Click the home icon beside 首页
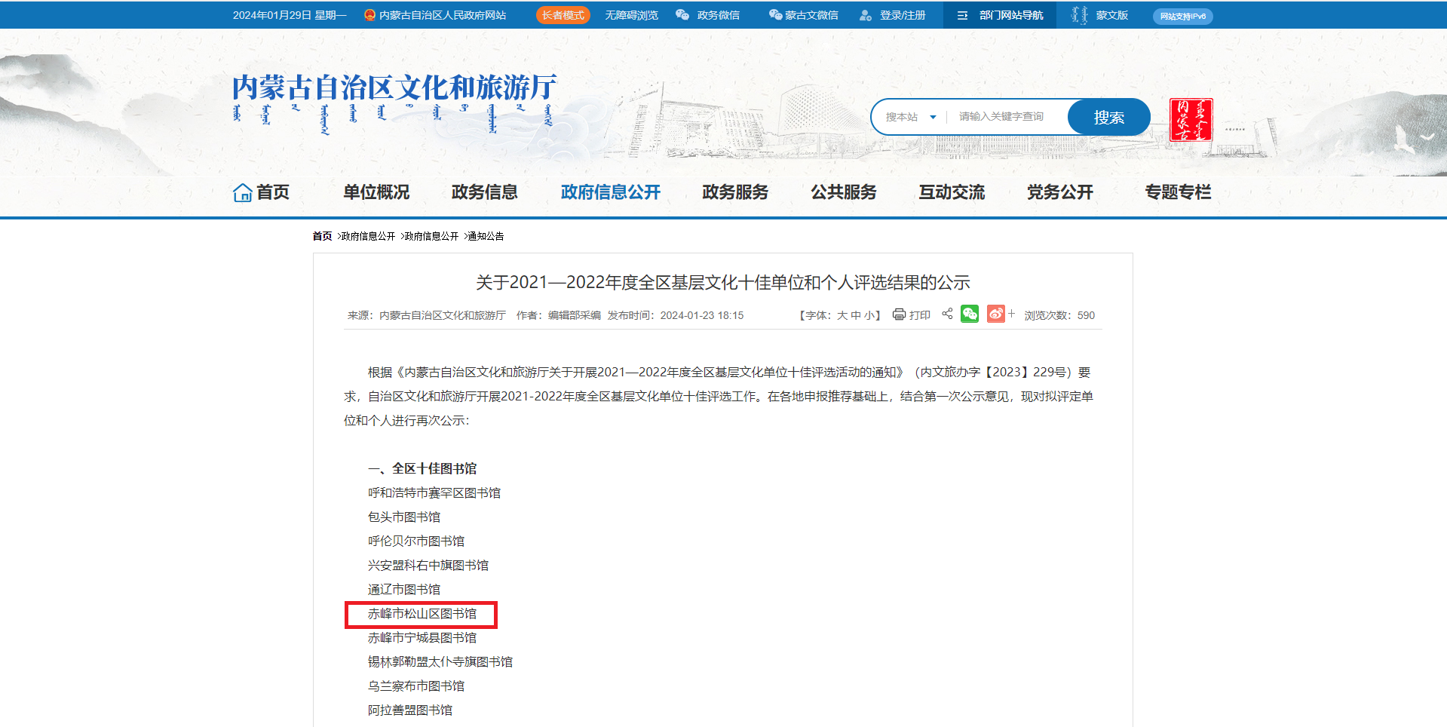1447x727 pixels. point(242,193)
